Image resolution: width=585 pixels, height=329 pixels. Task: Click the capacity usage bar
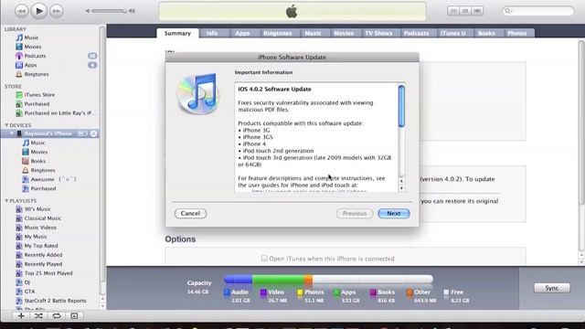coord(328,279)
